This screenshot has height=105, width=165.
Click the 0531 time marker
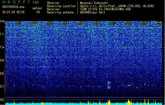point(18,23)
